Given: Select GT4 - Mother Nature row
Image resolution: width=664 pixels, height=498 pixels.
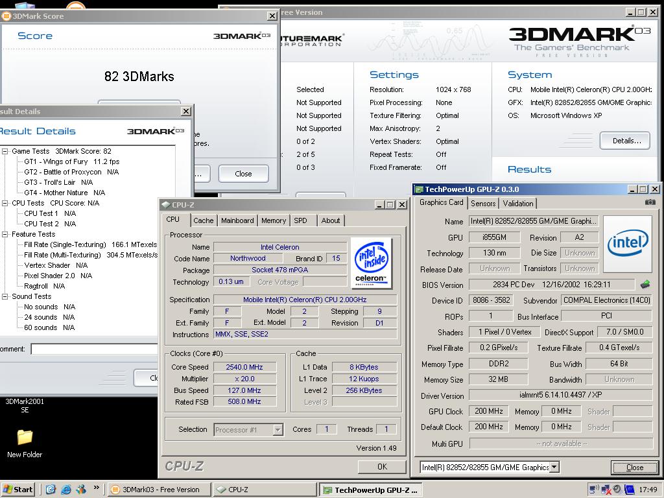Looking at the screenshot, I should click(x=64, y=193).
